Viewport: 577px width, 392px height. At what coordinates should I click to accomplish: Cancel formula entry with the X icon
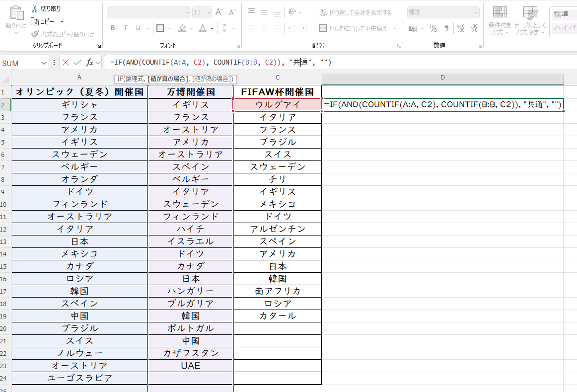point(66,63)
